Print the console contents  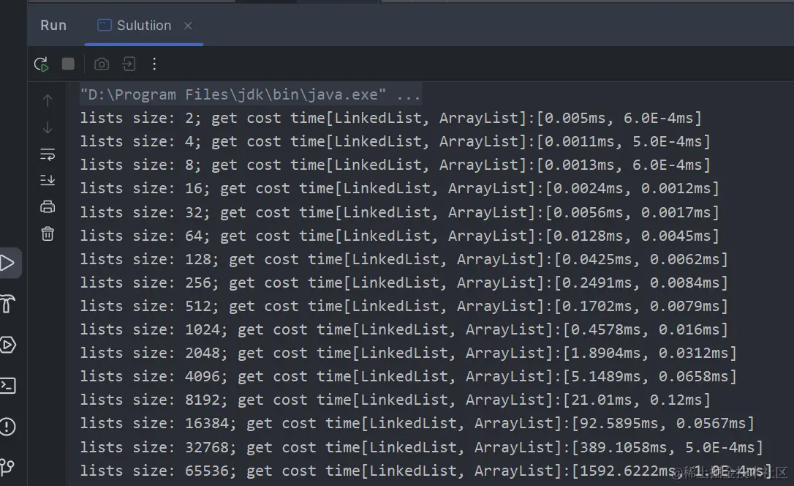click(48, 207)
